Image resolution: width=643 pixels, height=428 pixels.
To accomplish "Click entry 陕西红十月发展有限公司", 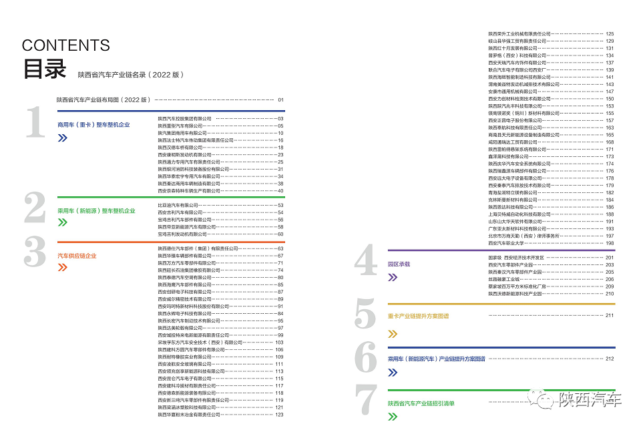I will click(513, 48).
